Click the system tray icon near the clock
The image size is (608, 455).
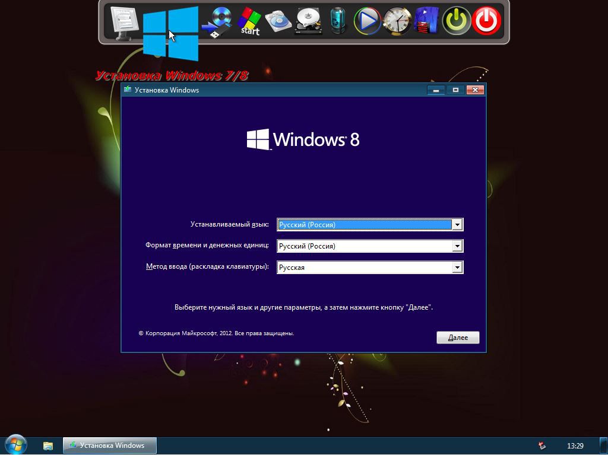[x=543, y=446]
